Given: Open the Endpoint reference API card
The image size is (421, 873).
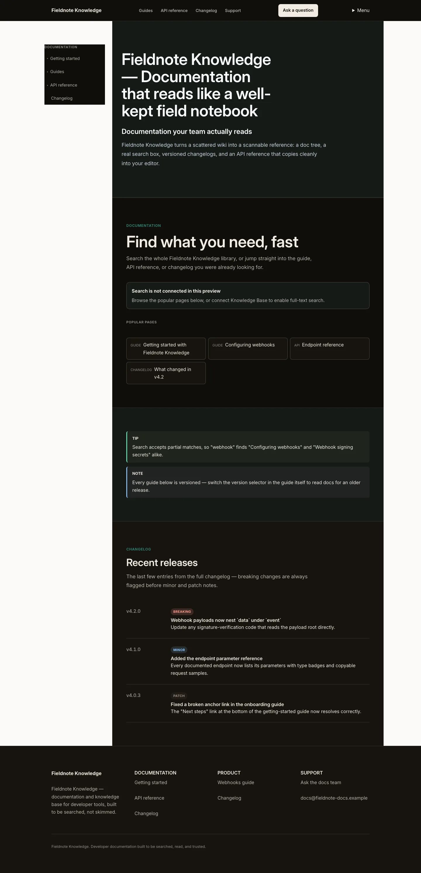Looking at the screenshot, I should (x=329, y=349).
